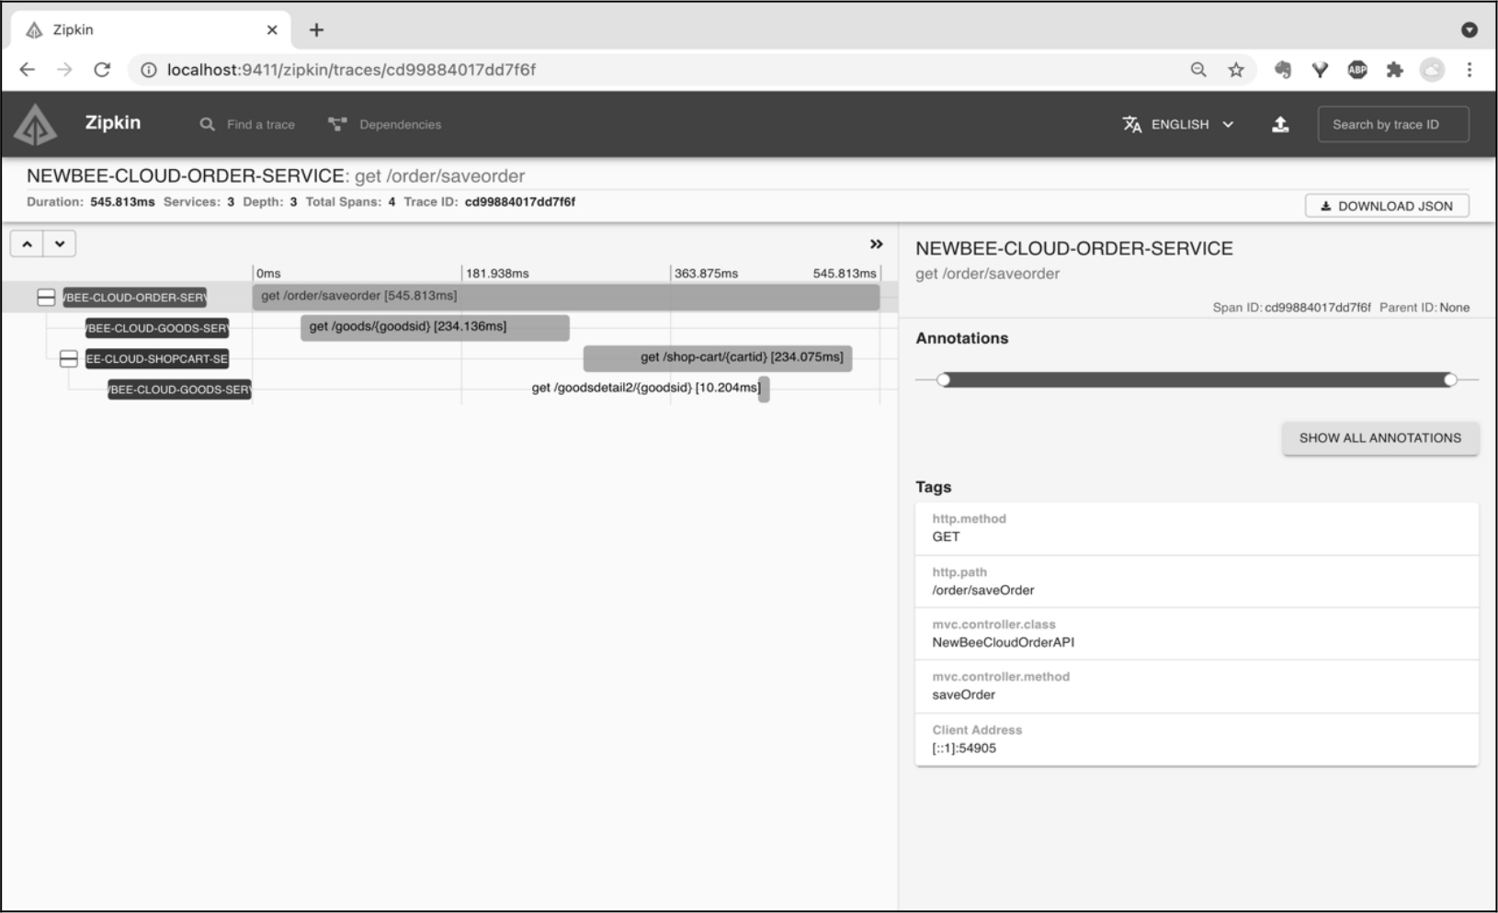This screenshot has width=1498, height=913.
Task: Click the left annotation point on timeline
Action: click(x=944, y=379)
